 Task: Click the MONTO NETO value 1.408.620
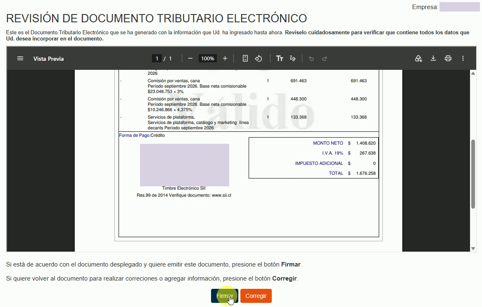pyautogui.click(x=366, y=143)
